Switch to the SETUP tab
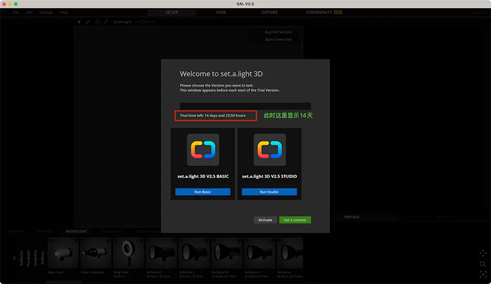 coord(172,12)
